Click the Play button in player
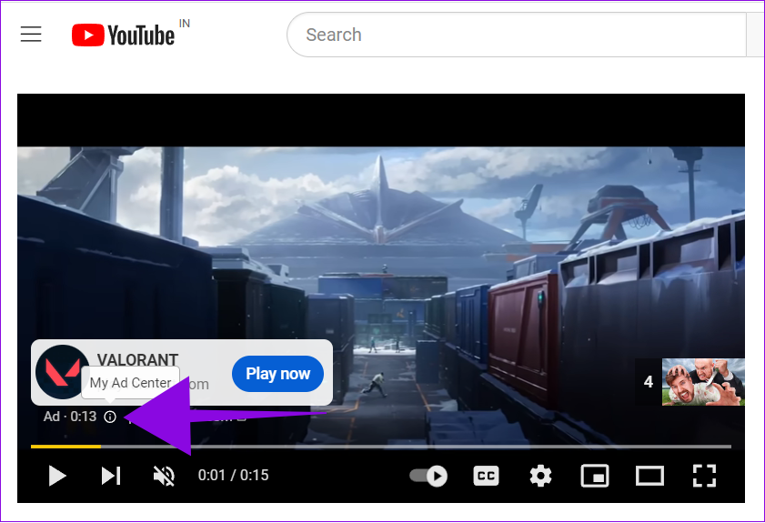The height and width of the screenshot is (523, 765). [x=57, y=476]
